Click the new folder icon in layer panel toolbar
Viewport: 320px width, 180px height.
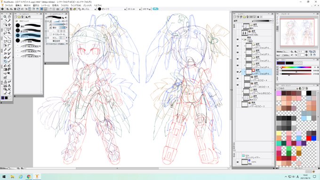244,17
